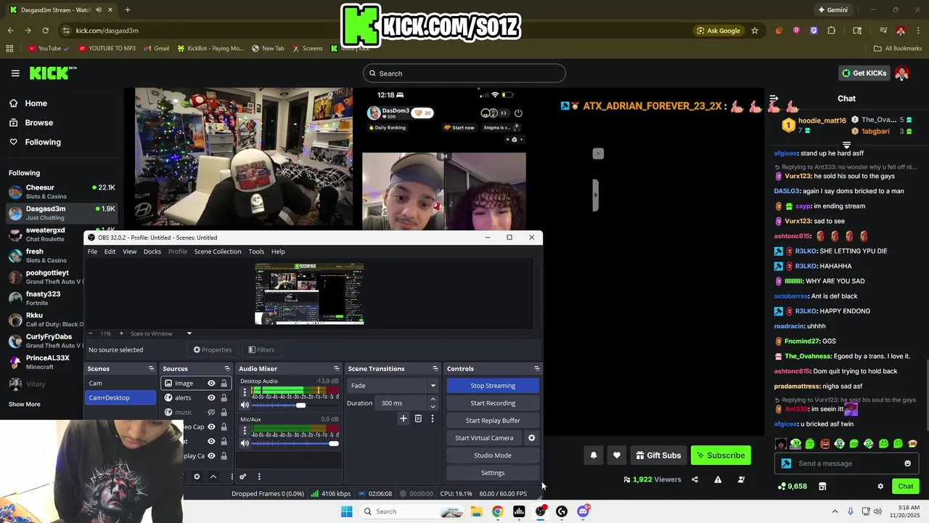
Task: Click Studio Mode button
Action: coord(493,455)
